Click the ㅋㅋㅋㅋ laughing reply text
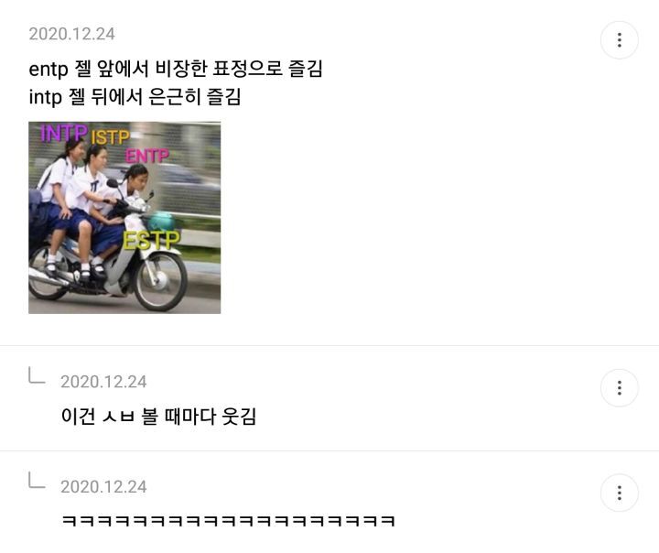Screen dimensions: 659x553 point(228,521)
